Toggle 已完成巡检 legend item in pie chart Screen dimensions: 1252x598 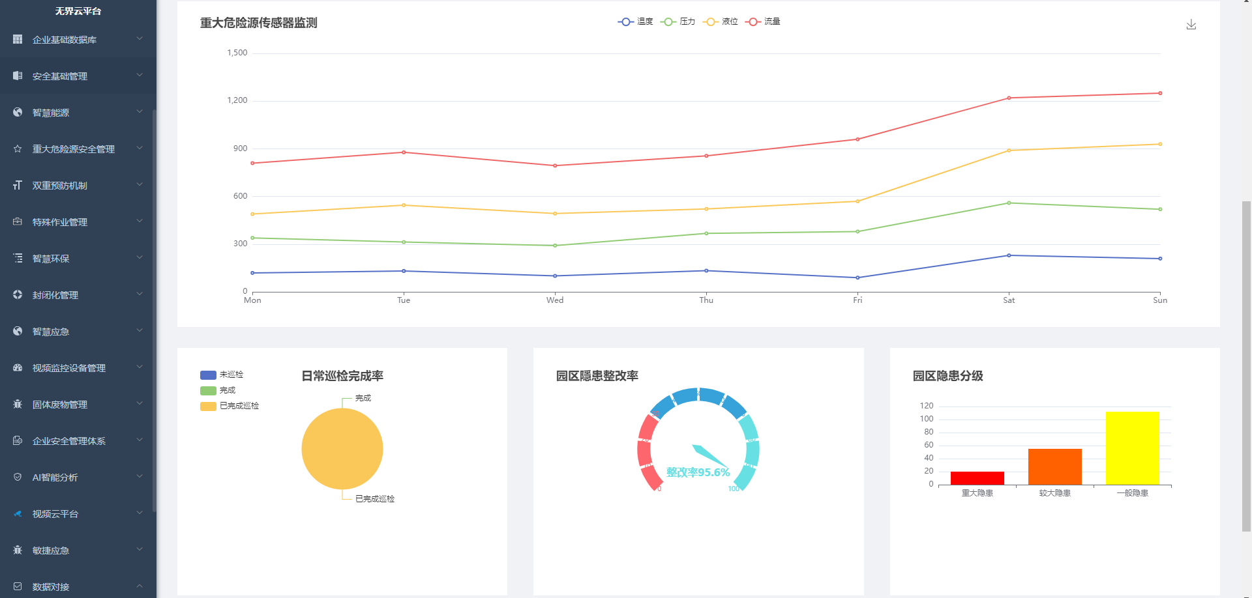point(230,406)
